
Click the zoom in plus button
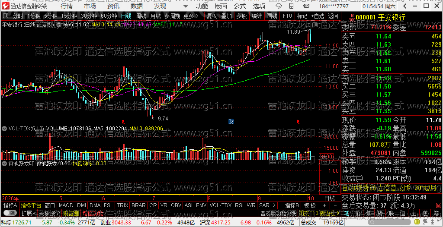coord(324,205)
